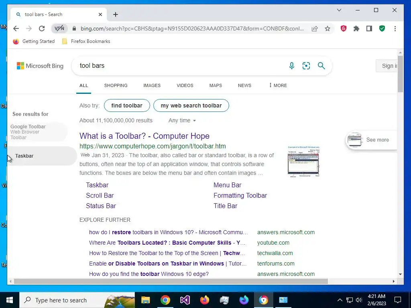Share this page via share icon

point(315,28)
